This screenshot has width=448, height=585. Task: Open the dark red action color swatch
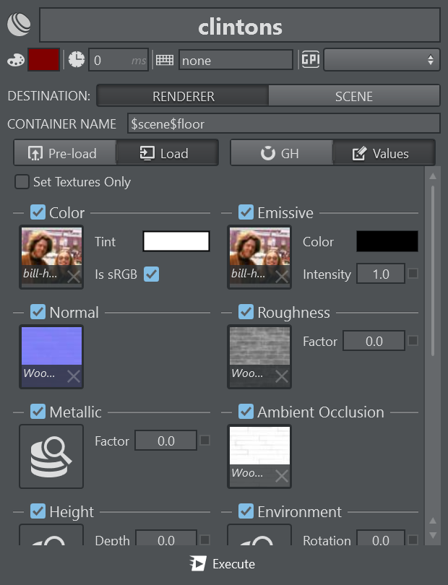(x=43, y=60)
